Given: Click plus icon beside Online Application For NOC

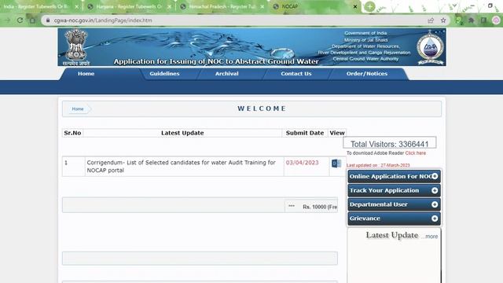Looking at the screenshot, I should [x=435, y=176].
